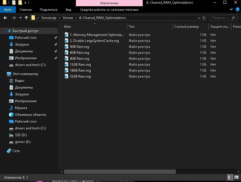Click the Xorvez.zip breadcrumb
The height and width of the screenshot is (182, 241).
coord(49,18)
